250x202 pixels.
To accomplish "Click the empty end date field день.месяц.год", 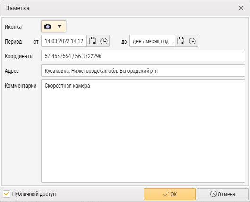I will pos(152,41).
